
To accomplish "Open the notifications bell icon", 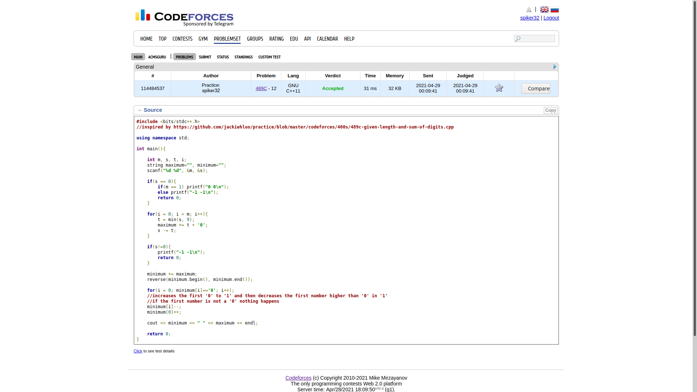I will click(529, 10).
